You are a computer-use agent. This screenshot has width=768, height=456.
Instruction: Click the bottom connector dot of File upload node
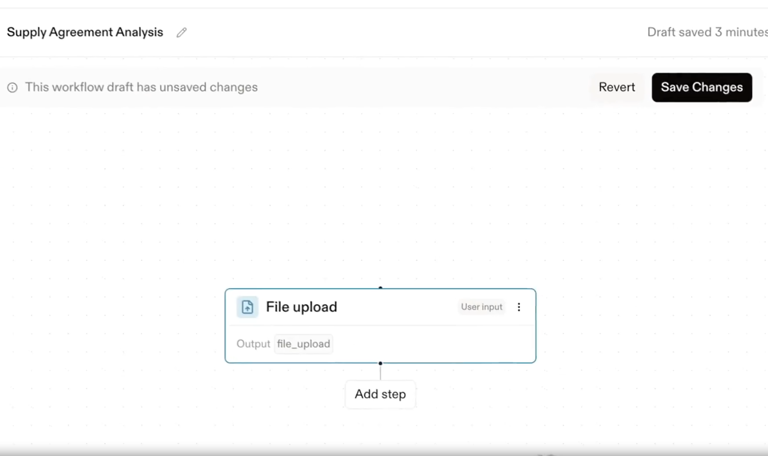(x=380, y=363)
